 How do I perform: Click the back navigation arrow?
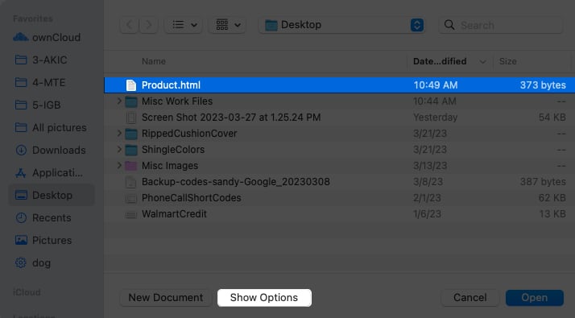click(129, 25)
